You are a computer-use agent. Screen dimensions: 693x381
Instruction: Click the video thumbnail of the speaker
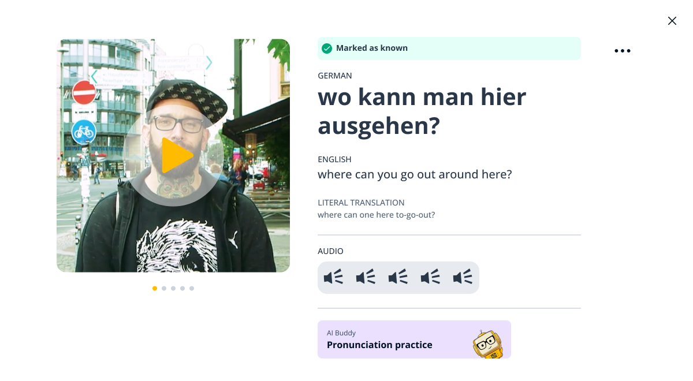[173, 155]
